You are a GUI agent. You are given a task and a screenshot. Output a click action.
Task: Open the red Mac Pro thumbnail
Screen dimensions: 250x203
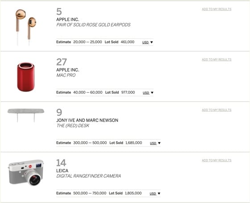[x=26, y=77]
